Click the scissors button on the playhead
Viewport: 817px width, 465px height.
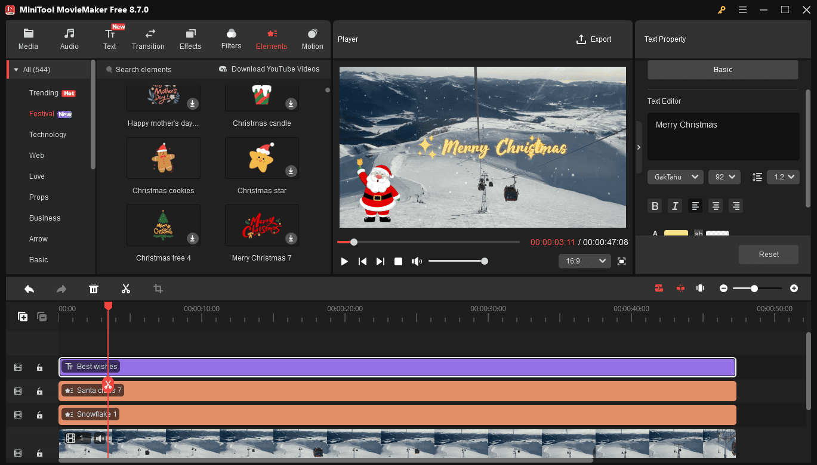tap(108, 385)
